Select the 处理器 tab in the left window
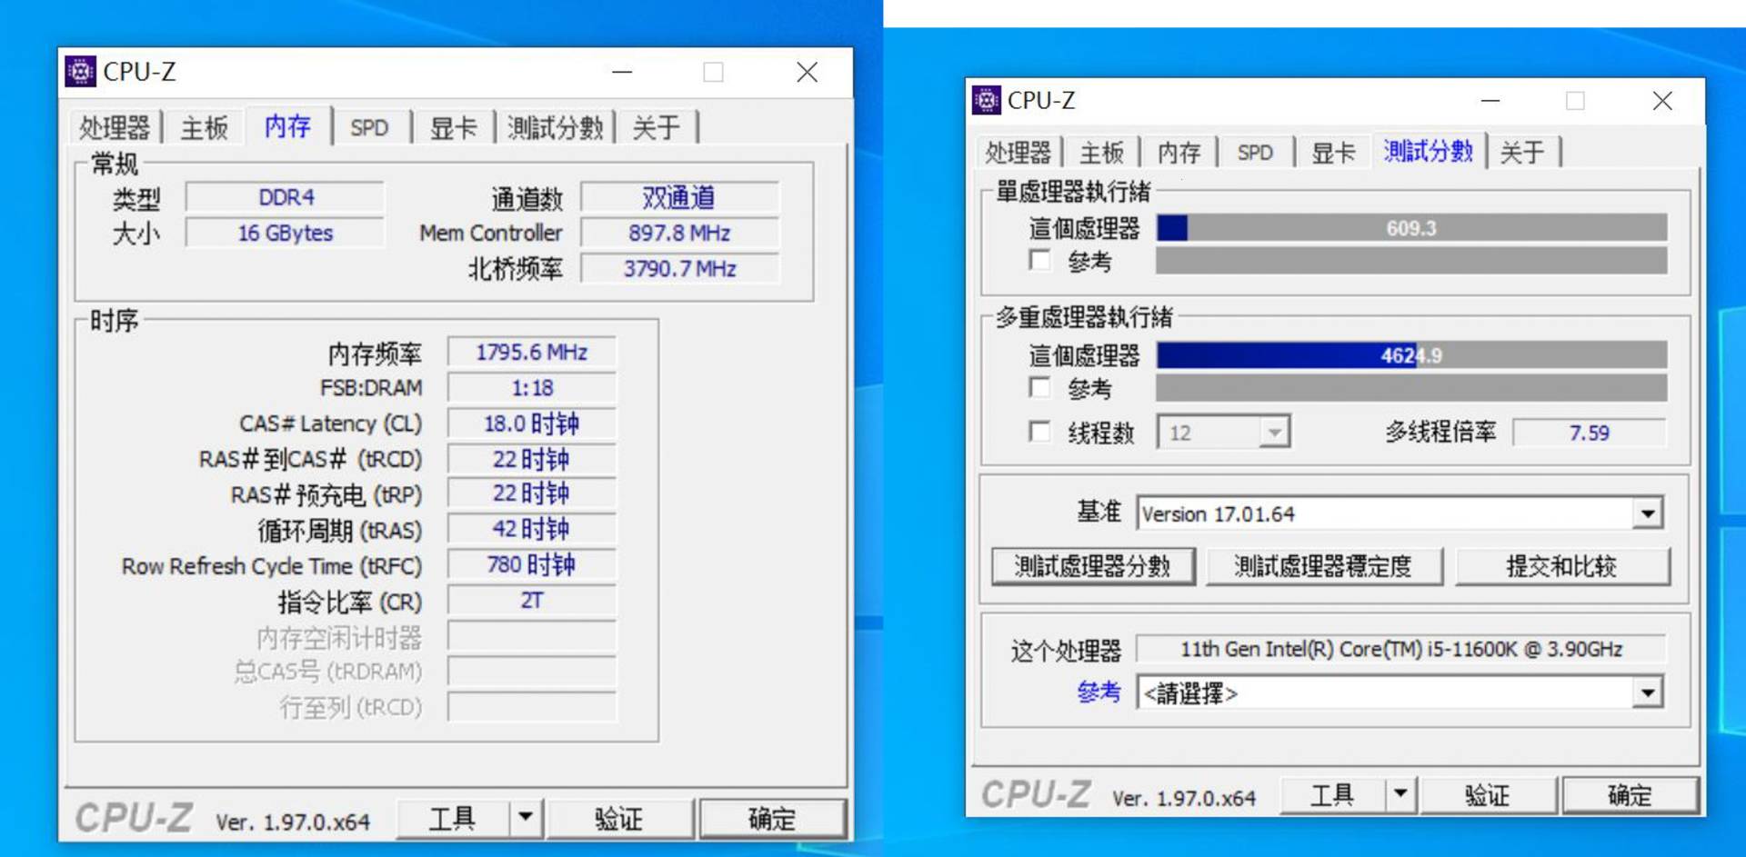This screenshot has width=1746, height=857. (x=115, y=127)
